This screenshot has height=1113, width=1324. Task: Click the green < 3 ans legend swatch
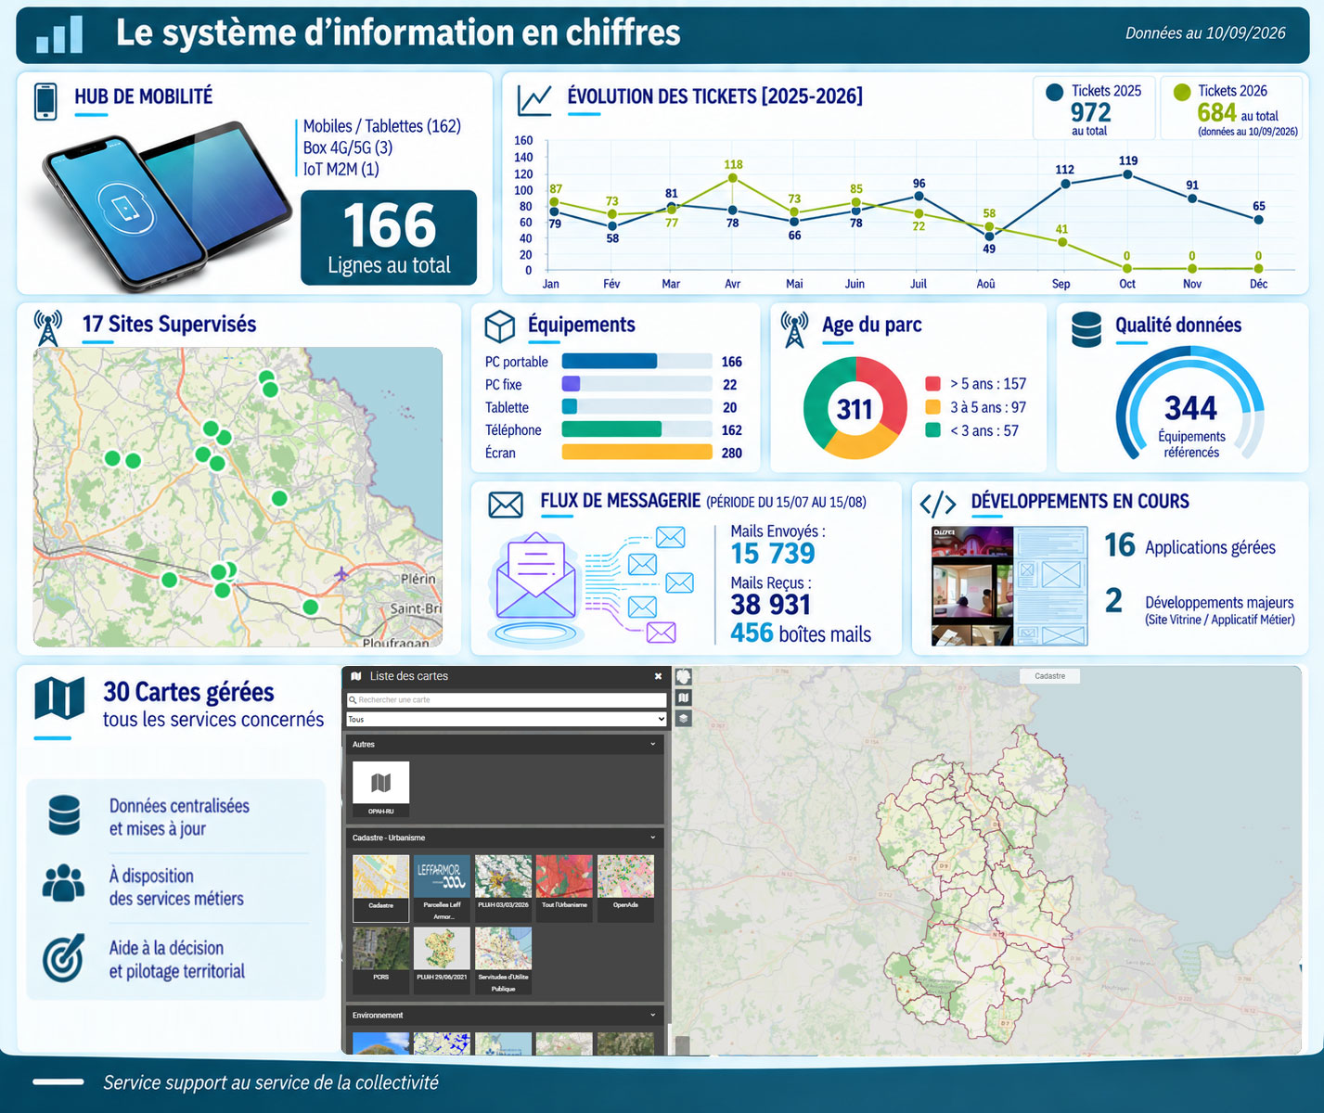[x=933, y=430]
